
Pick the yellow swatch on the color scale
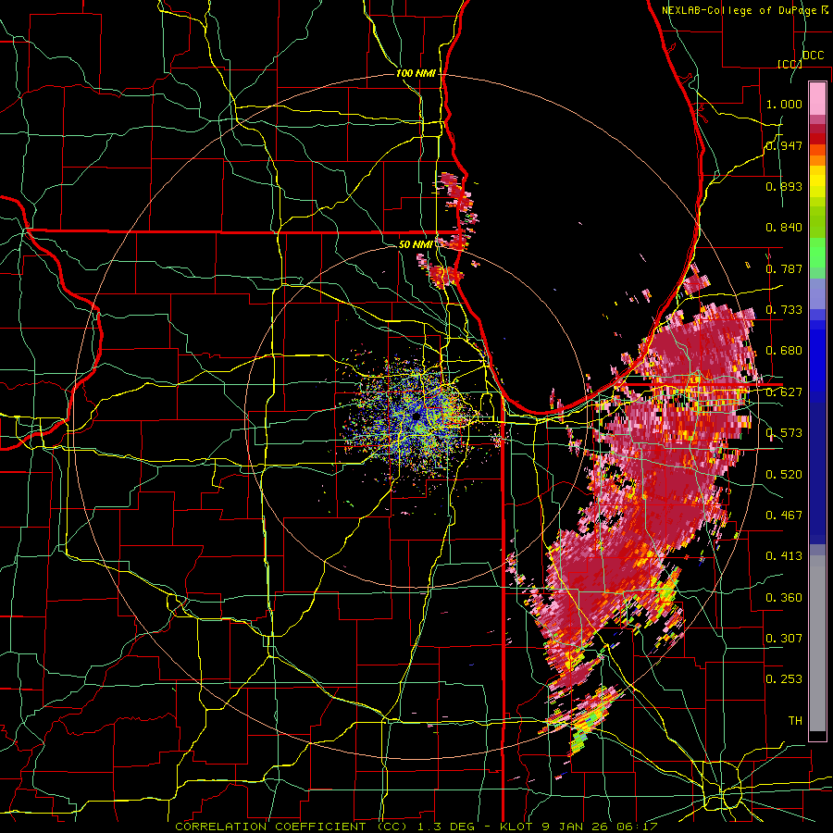[817, 182]
